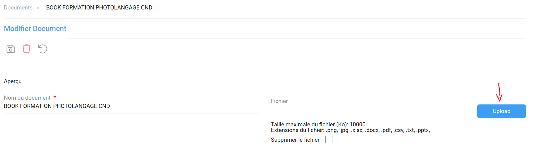
Task: Click the Taille maximale du fichier text
Action: tap(309, 125)
